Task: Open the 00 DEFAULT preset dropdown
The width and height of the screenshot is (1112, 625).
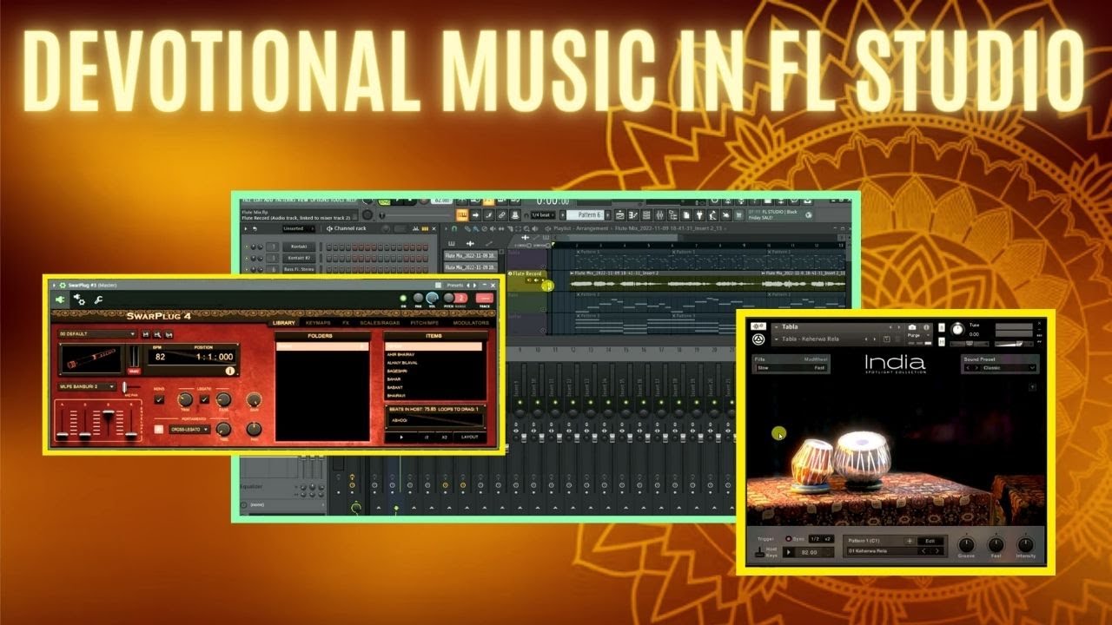Action: coord(96,334)
